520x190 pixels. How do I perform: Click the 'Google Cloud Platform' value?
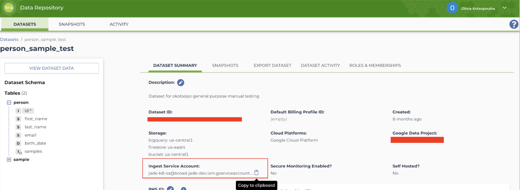click(x=294, y=140)
